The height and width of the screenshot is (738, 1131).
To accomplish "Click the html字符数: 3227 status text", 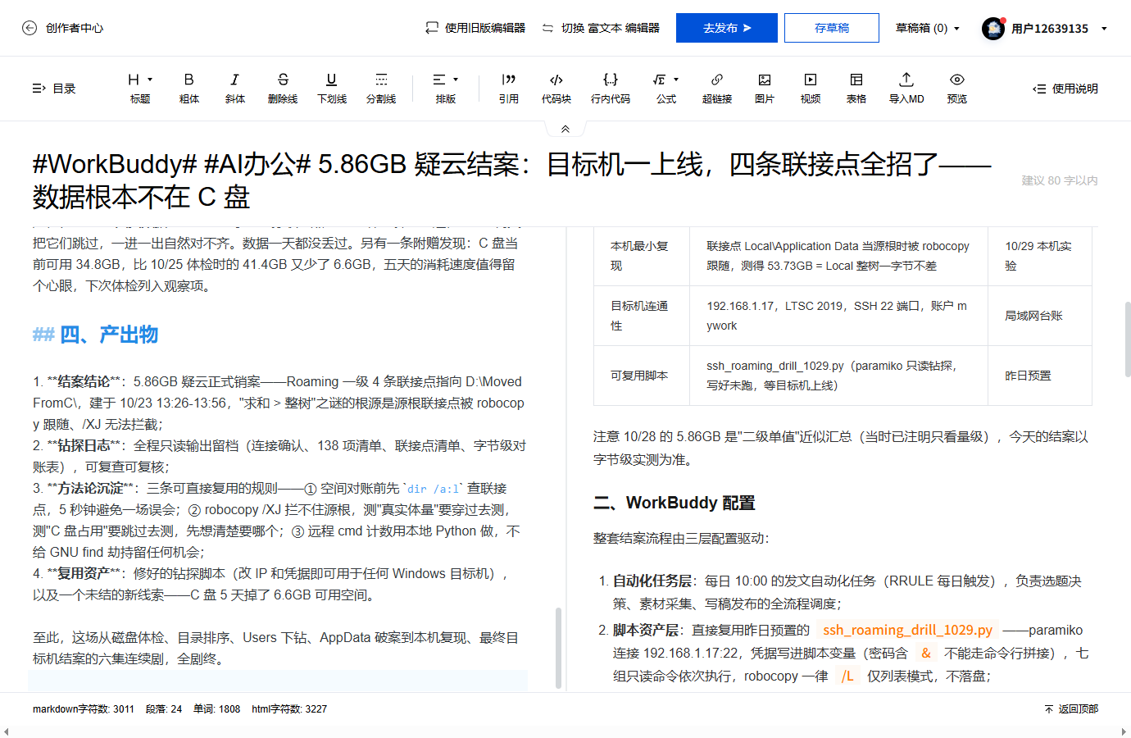I will tap(289, 709).
